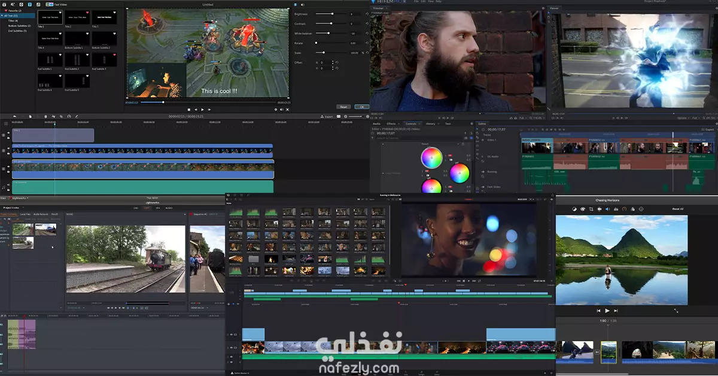Reset the Rotate value with its undo icon
Image resolution: width=718 pixels, height=376 pixels.
click(x=367, y=43)
